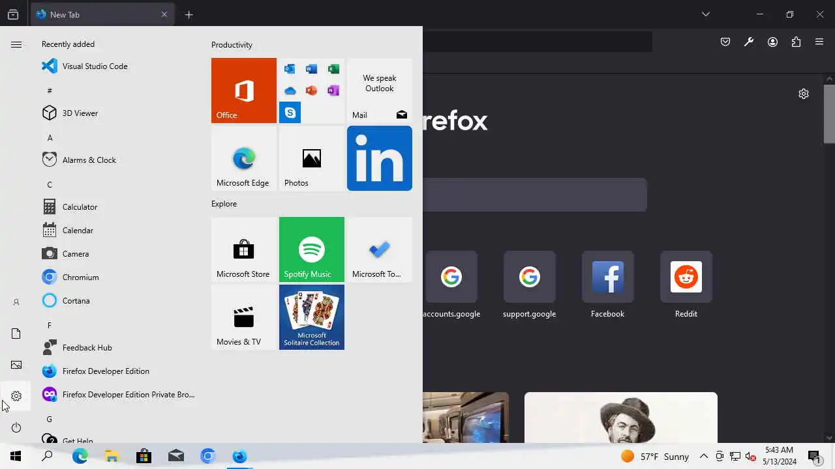This screenshot has height=469, width=835.
Task: Open Firefox application menu
Action: coord(819,42)
